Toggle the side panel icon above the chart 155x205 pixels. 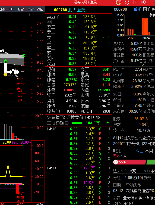click(29, 14)
